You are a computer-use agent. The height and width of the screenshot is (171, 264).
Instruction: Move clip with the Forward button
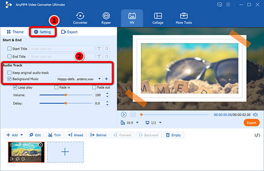tap(123, 135)
